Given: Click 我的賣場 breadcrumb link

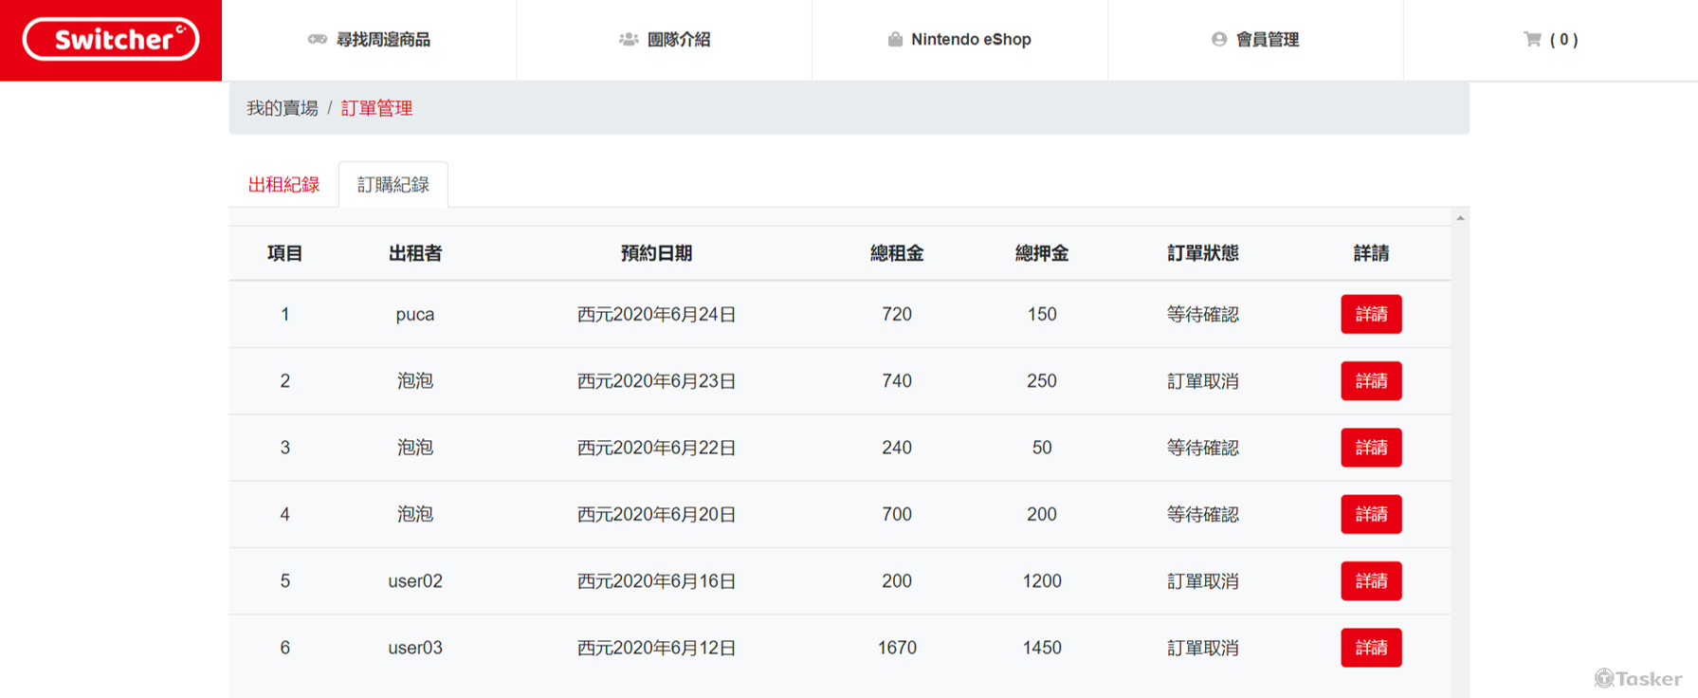Looking at the screenshot, I should click(x=283, y=108).
